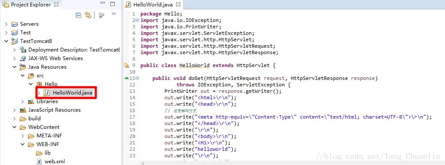The width and height of the screenshot is (445, 165).
Task: Click the Hello package icon
Action: coord(39,84)
